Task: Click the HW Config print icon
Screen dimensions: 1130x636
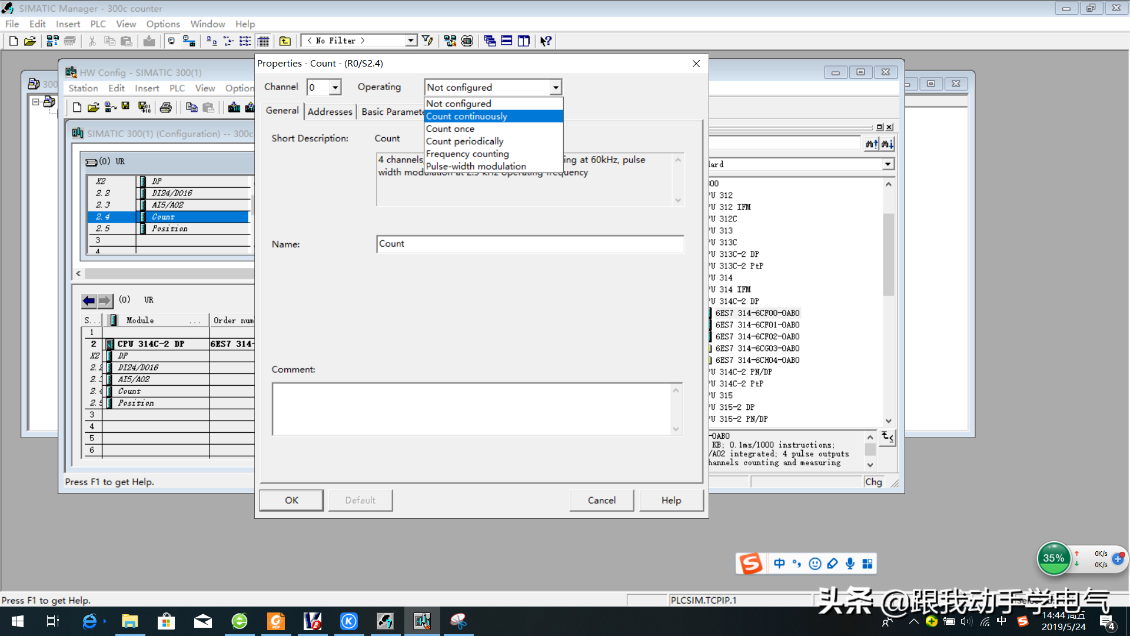Action: (x=166, y=107)
